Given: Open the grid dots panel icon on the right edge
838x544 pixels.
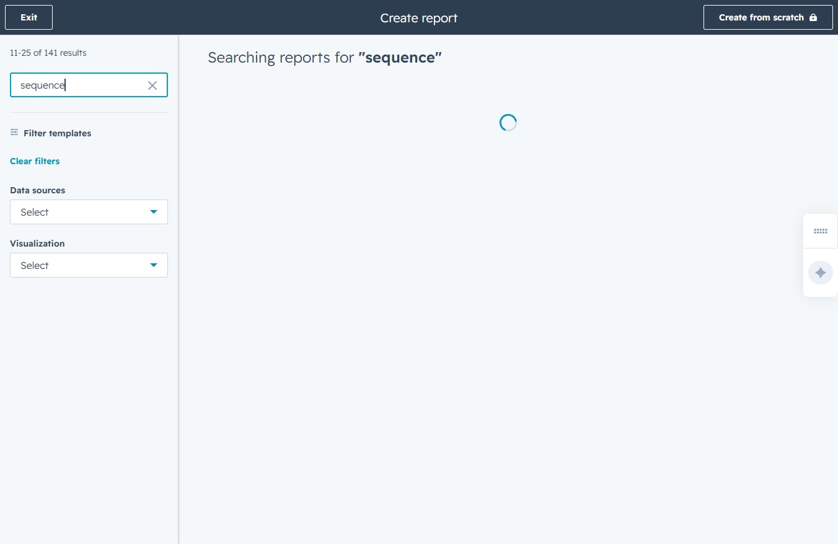Looking at the screenshot, I should [820, 231].
